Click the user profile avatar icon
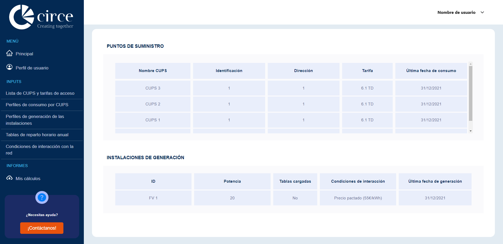This screenshot has height=244, width=503. point(9,67)
